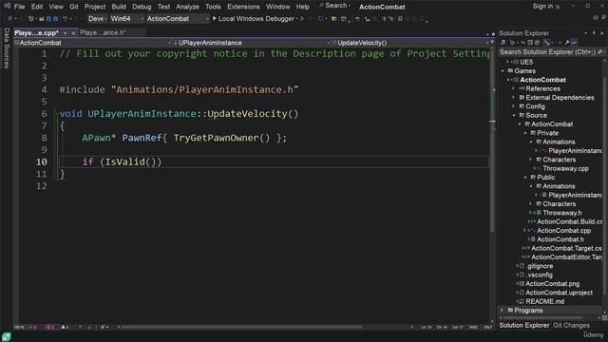The height and width of the screenshot is (342, 608).
Task: Click the Solution Explorer search magnifier icon
Action: [x=600, y=51]
